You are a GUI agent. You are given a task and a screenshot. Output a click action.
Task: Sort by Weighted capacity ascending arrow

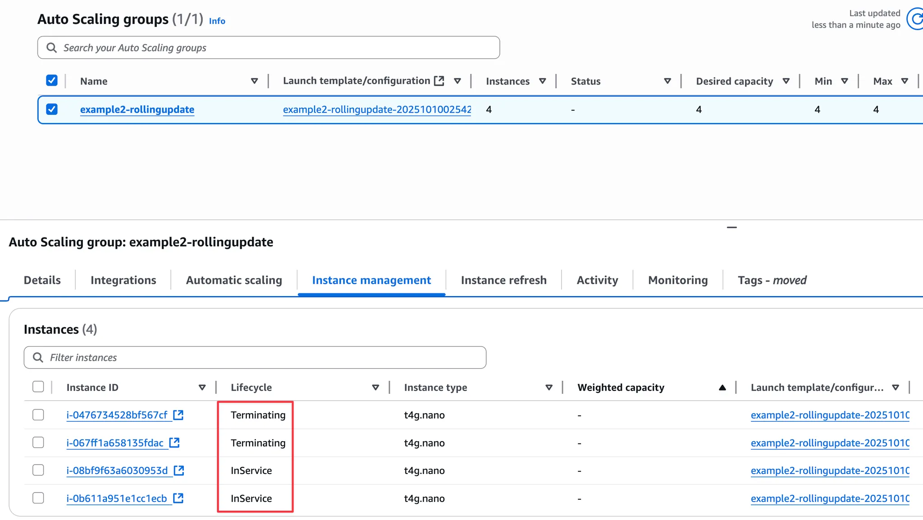point(722,388)
